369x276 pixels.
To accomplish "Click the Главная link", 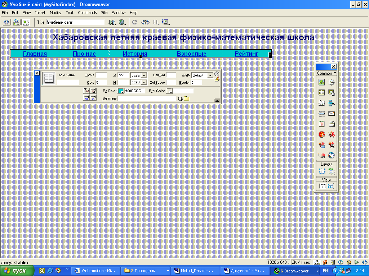I will (35, 54).
